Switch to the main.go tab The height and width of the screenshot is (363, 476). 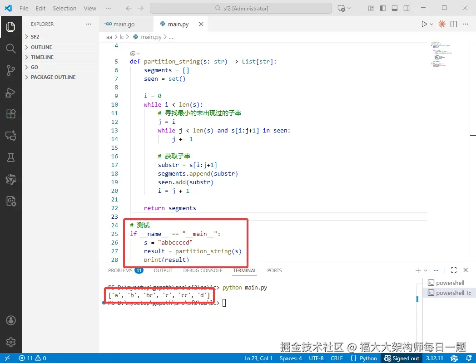pos(124,24)
